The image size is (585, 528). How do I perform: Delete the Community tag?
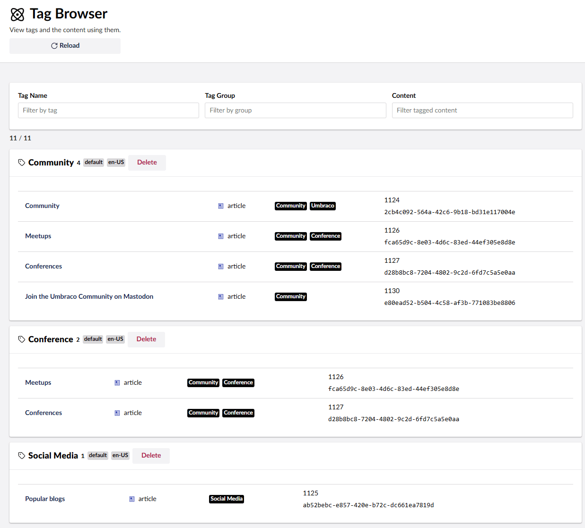pyautogui.click(x=147, y=163)
